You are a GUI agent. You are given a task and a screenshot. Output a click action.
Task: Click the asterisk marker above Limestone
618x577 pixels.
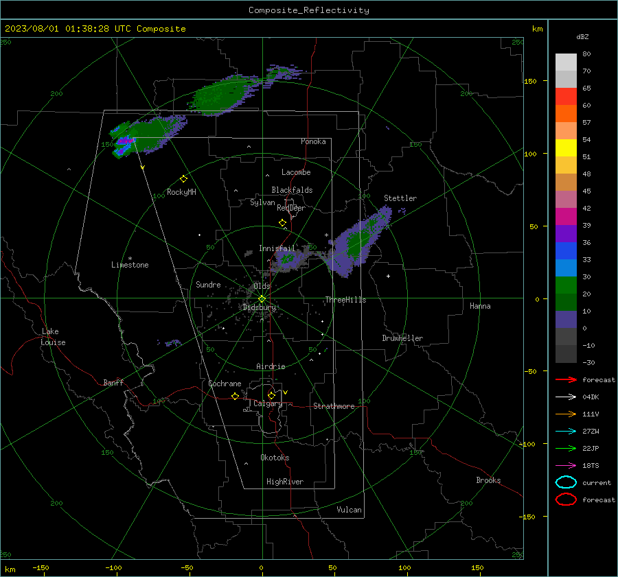tap(130, 259)
